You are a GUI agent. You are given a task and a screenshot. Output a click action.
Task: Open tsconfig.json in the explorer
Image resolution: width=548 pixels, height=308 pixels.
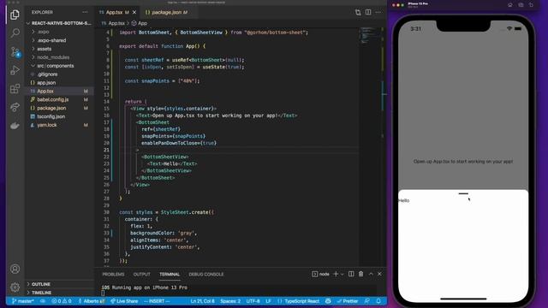tap(51, 116)
